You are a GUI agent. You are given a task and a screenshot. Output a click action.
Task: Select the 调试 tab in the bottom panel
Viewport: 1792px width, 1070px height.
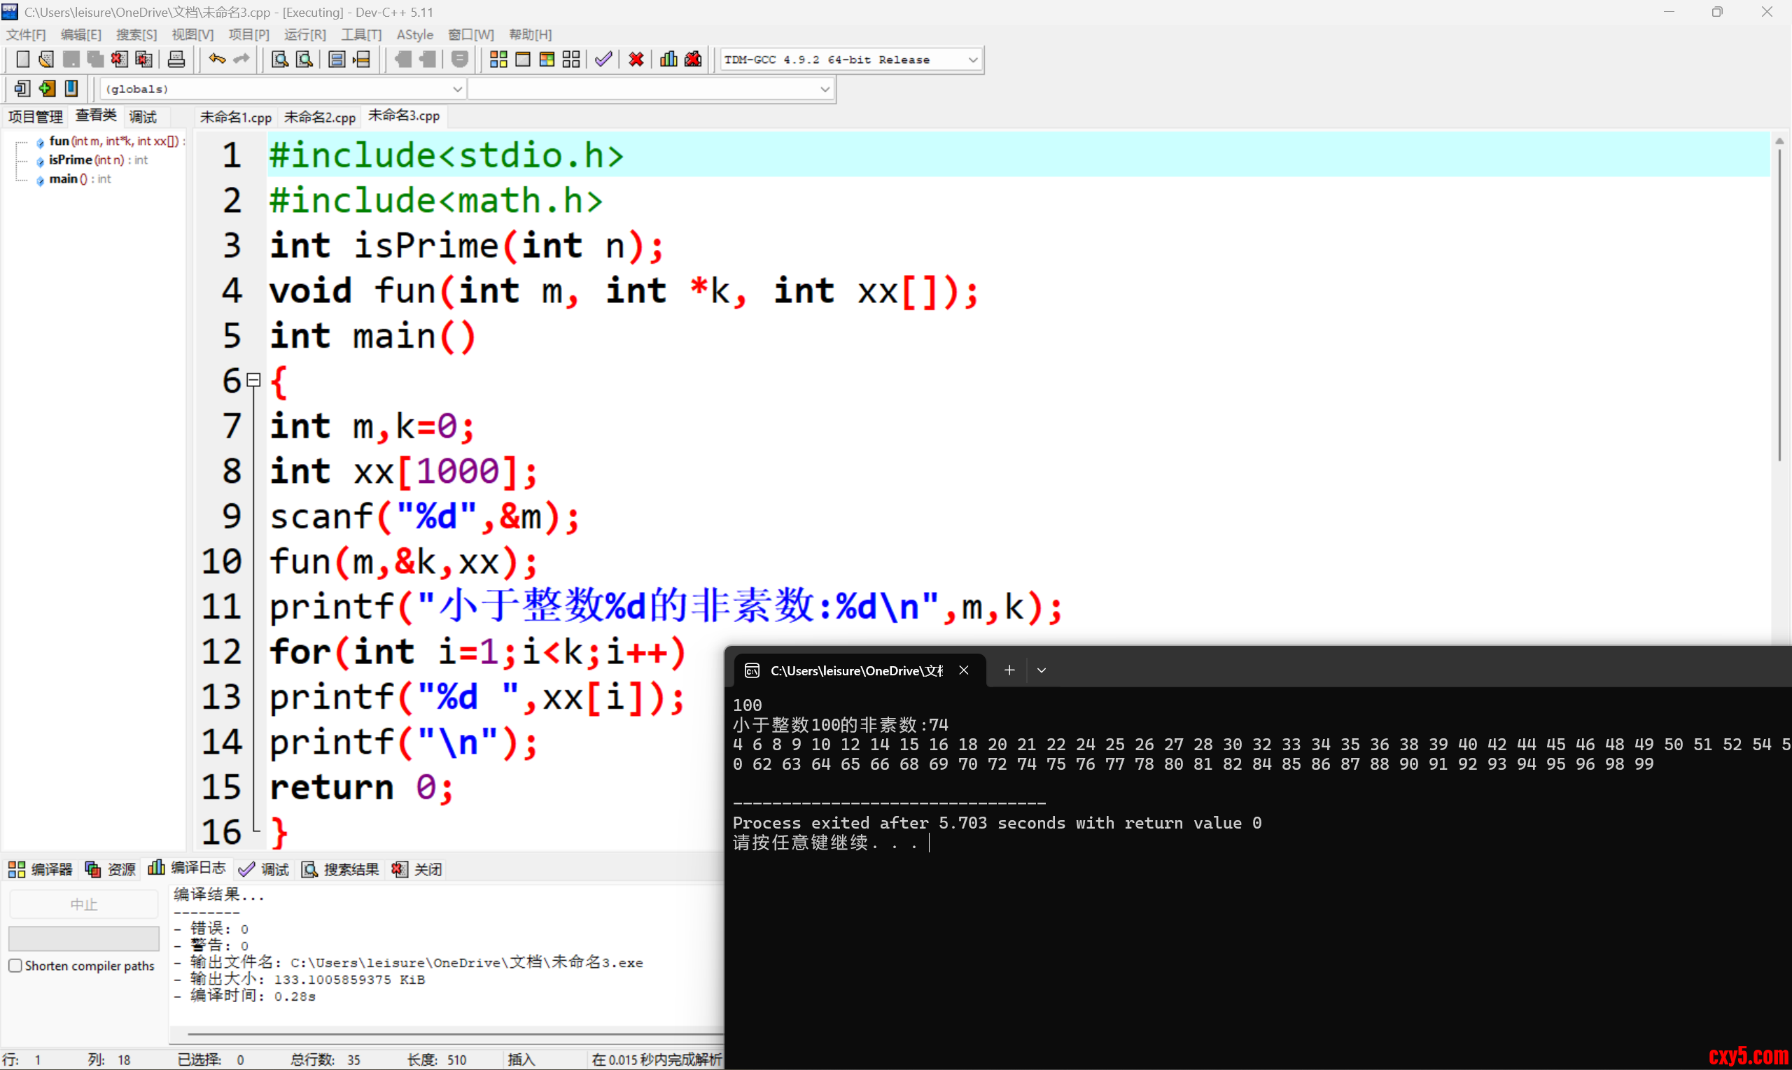(x=265, y=870)
